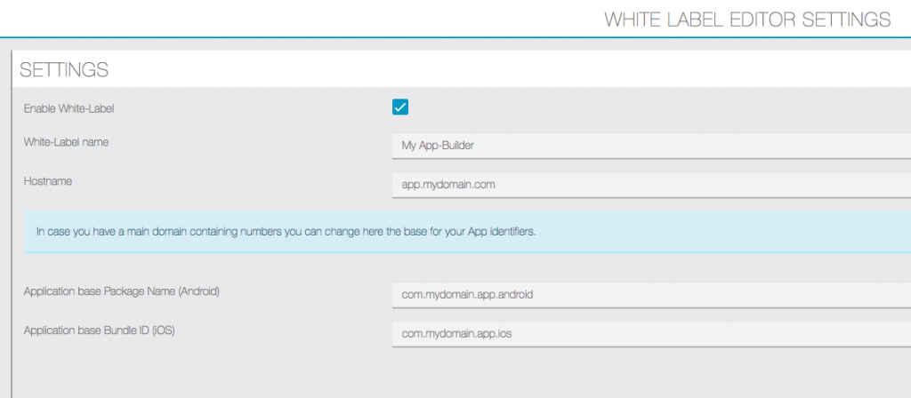Uncheck the Enable White-Label checkbox

point(400,107)
